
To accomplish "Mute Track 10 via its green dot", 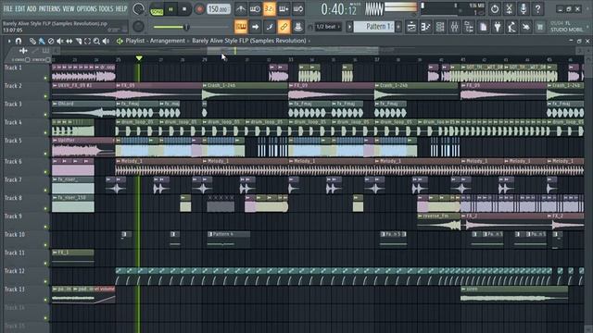I will [x=45, y=245].
